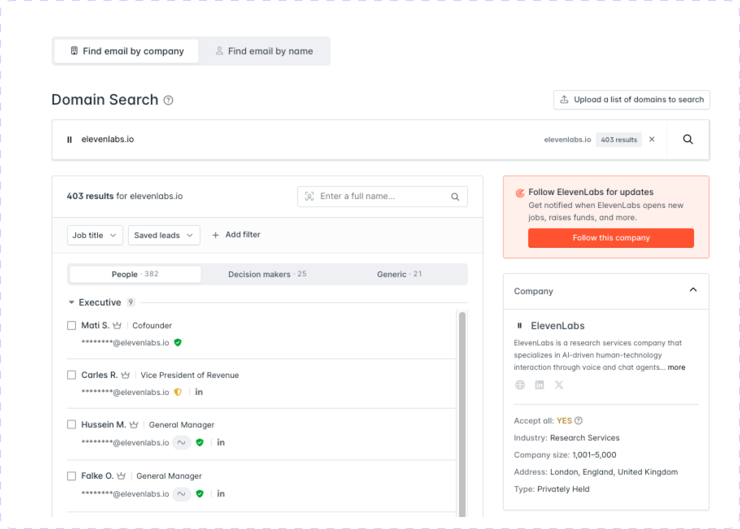Click Accept all help question icon
This screenshot has height=529, width=740.
point(578,420)
